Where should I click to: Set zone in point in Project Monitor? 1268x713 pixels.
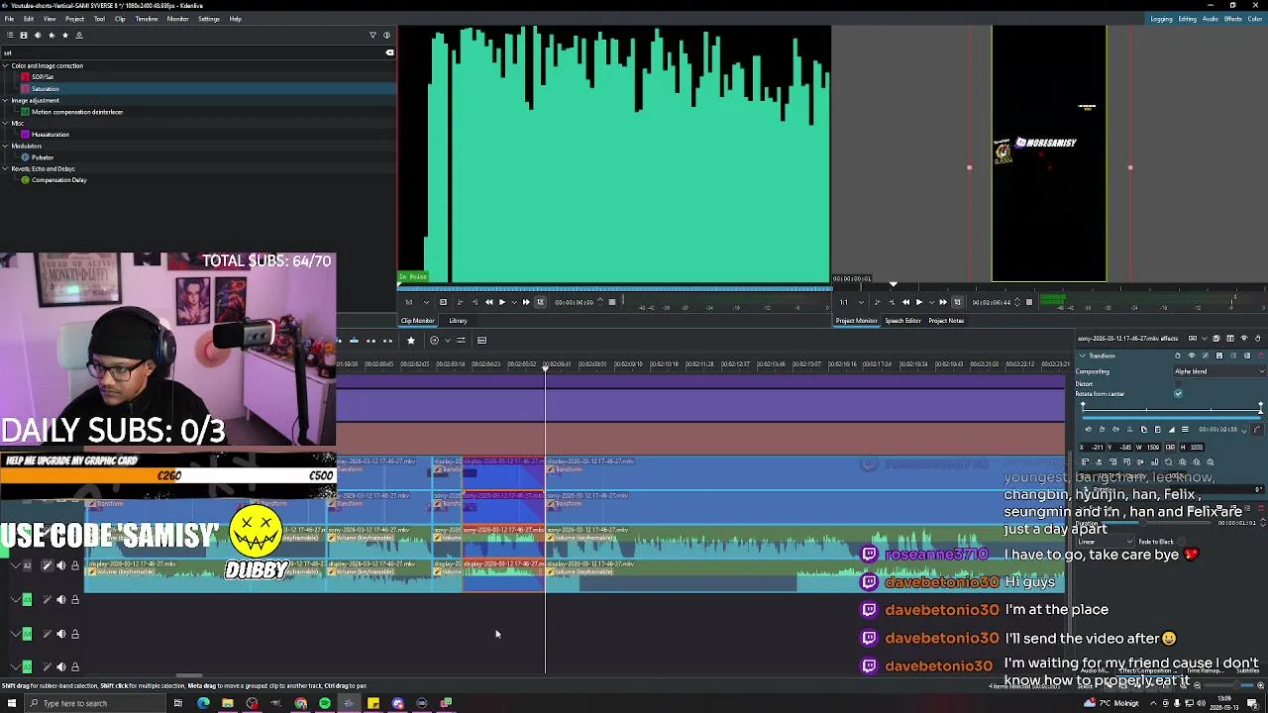pyautogui.click(x=878, y=302)
